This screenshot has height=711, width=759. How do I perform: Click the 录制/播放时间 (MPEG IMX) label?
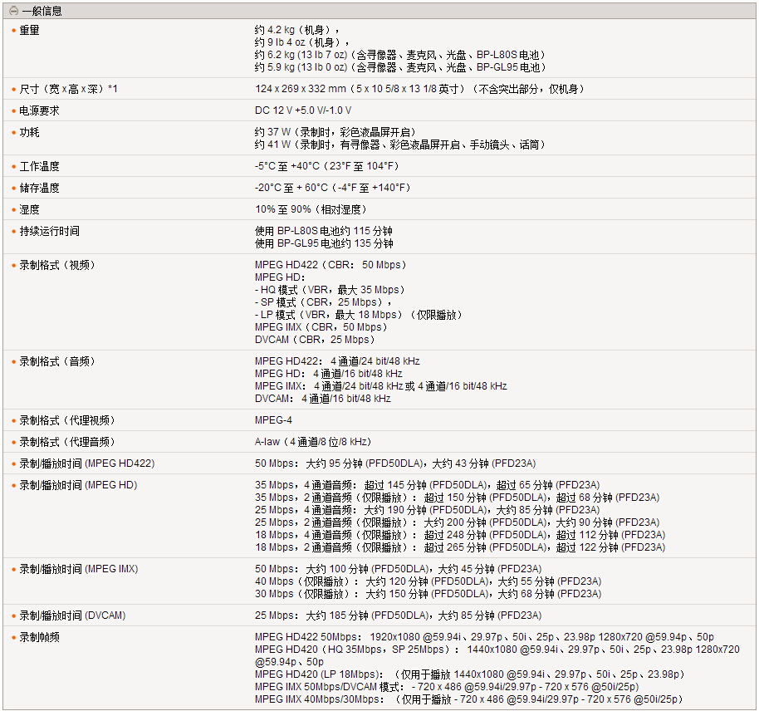click(78, 569)
